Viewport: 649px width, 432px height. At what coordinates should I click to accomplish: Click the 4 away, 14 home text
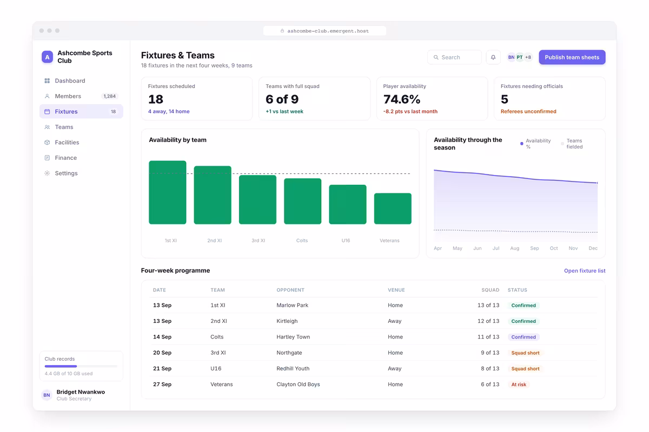tap(169, 111)
